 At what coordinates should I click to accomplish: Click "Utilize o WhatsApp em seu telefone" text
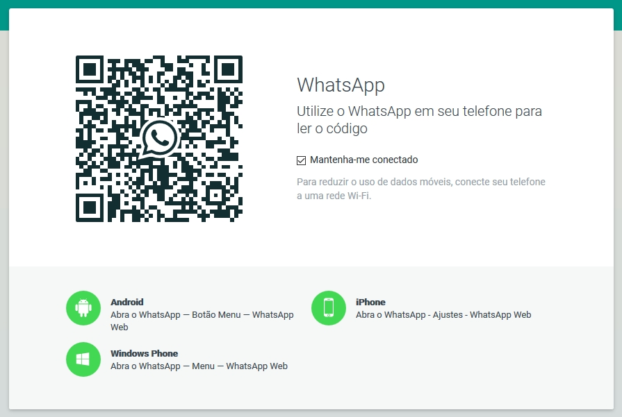(x=419, y=119)
